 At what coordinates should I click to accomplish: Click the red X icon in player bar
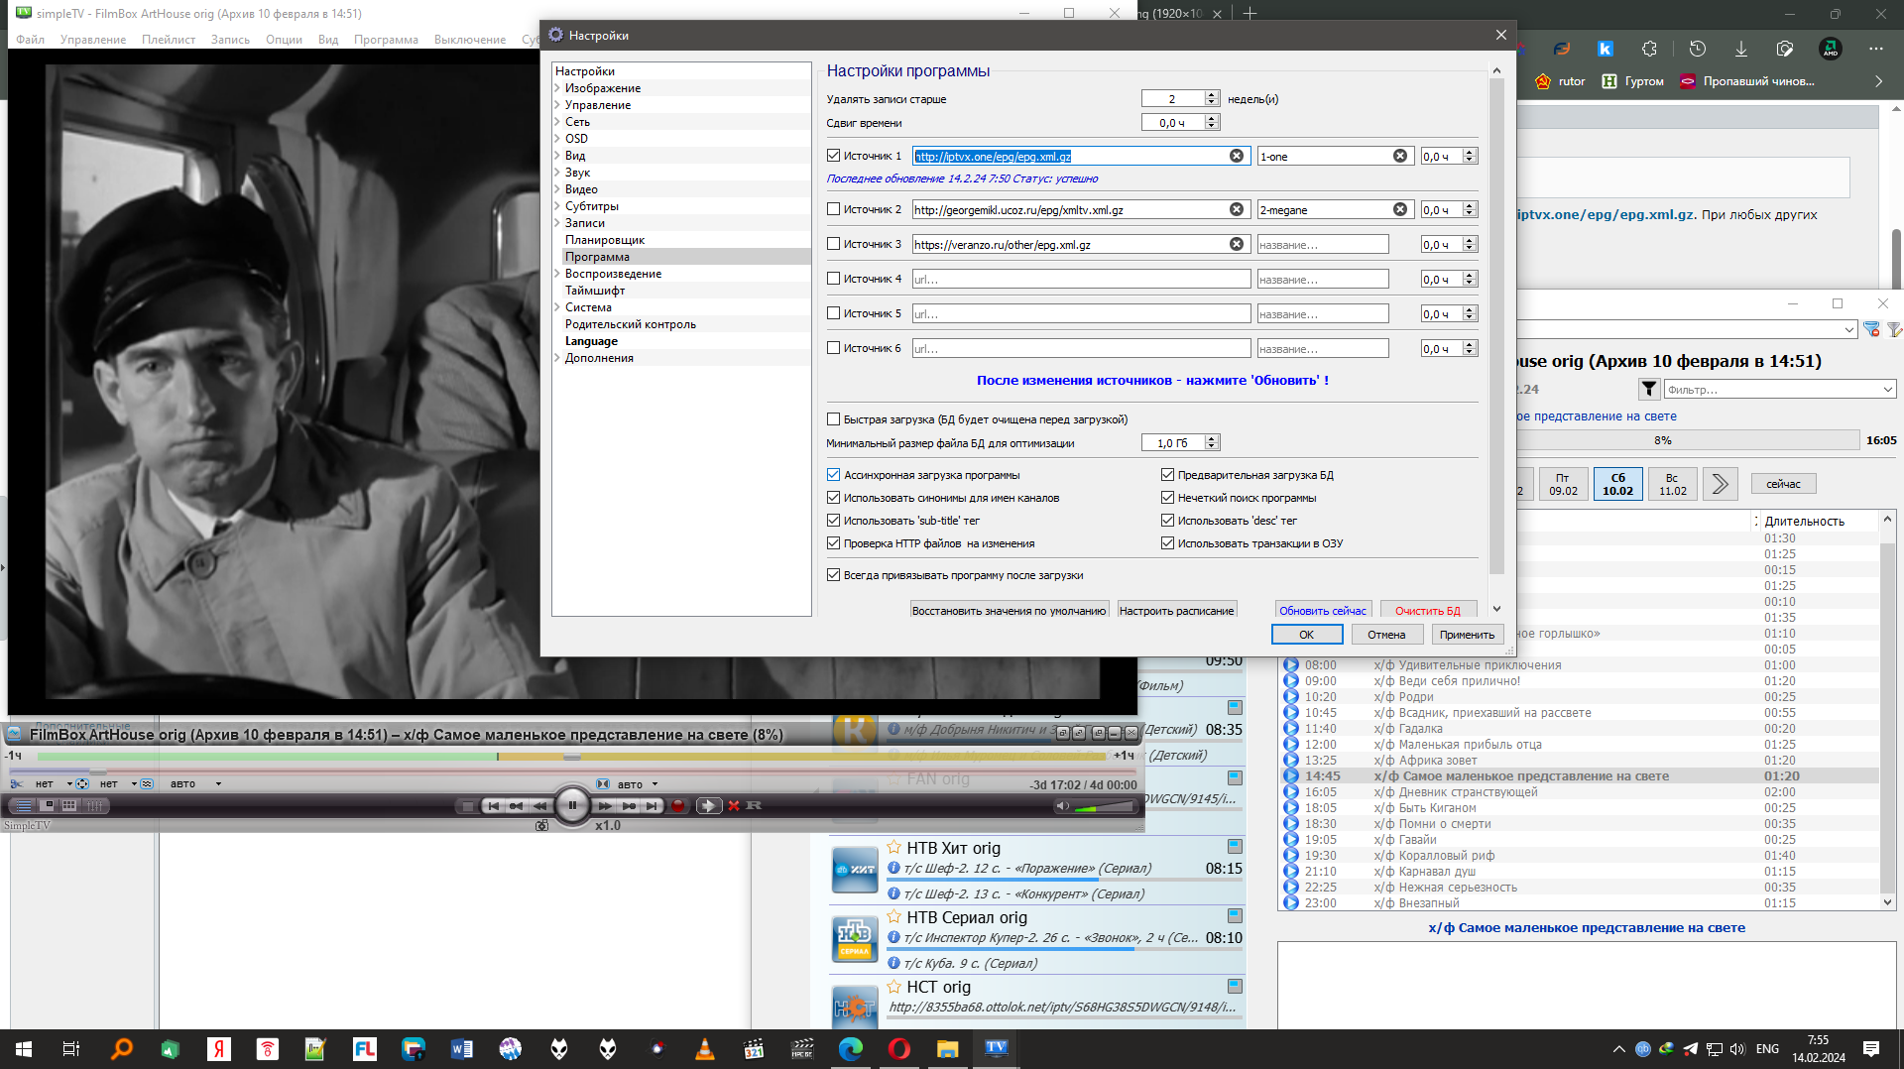[x=734, y=806]
